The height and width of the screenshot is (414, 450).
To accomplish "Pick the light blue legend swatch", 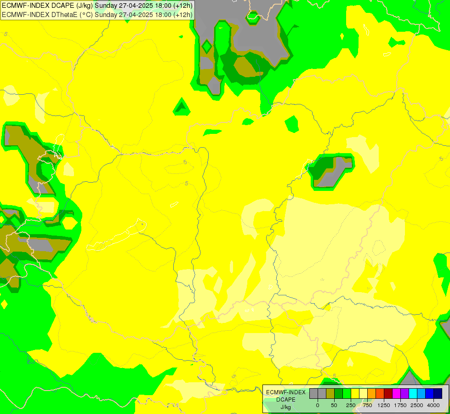I will tap(422, 394).
